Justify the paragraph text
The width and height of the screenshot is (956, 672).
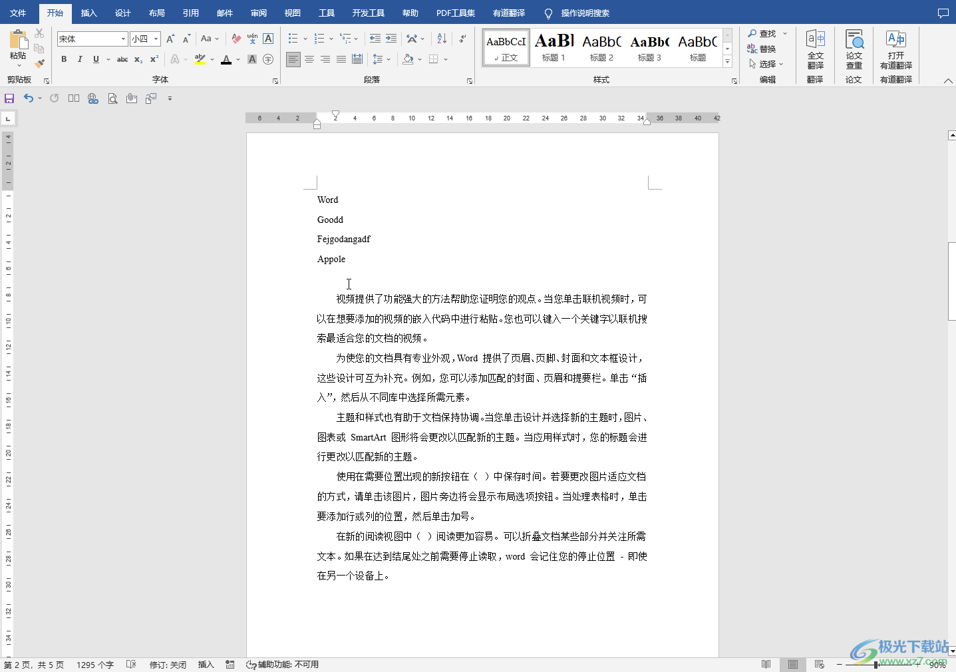[x=341, y=59]
